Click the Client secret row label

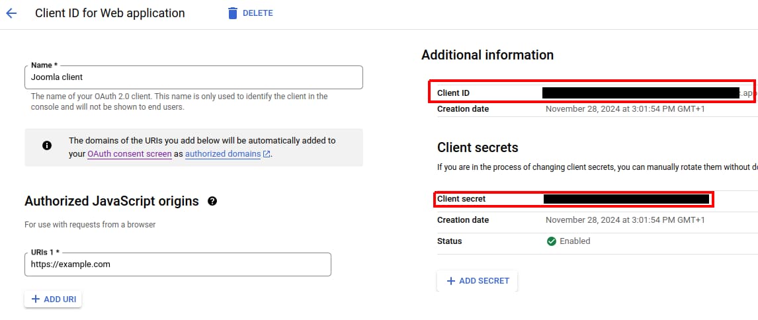click(x=462, y=198)
